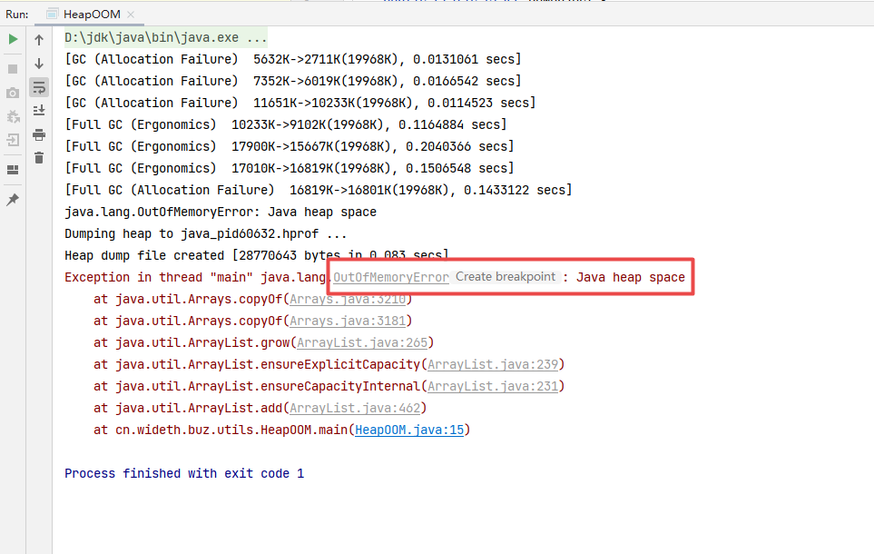Clear console with the trash icon
Image resolution: width=874 pixels, height=554 pixels.
39,158
